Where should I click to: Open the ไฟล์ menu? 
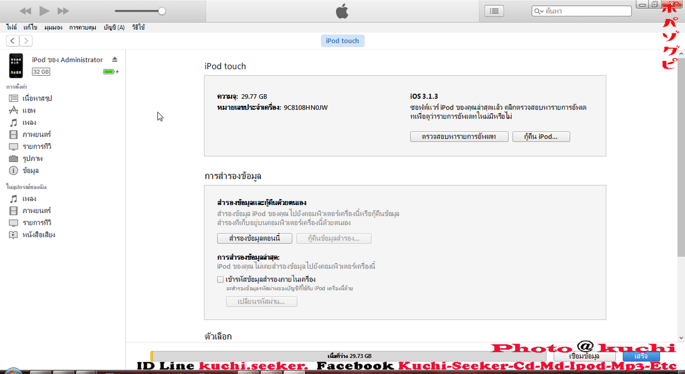(x=12, y=27)
